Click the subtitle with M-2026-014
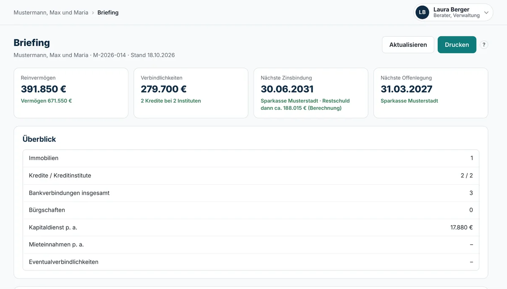This screenshot has width=507, height=289. coord(94,55)
